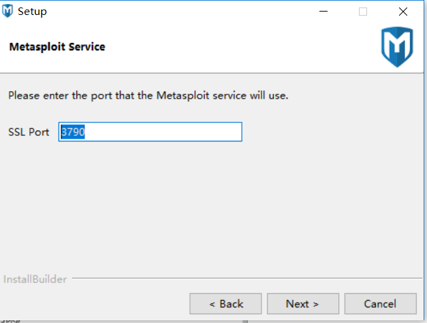Close the Setup window
The width and height of the screenshot is (427, 323).
[402, 12]
